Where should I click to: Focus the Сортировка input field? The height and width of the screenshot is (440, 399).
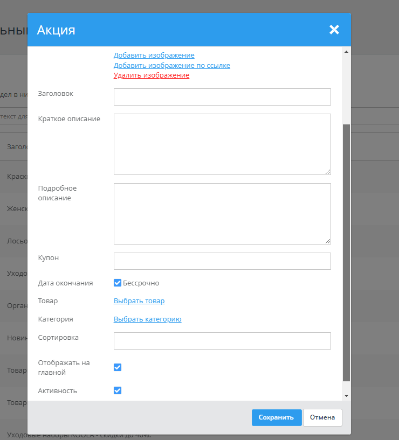coord(222,341)
